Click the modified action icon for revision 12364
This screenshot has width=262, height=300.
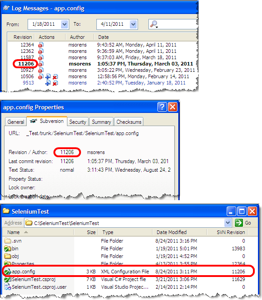pyautogui.click(x=41, y=45)
